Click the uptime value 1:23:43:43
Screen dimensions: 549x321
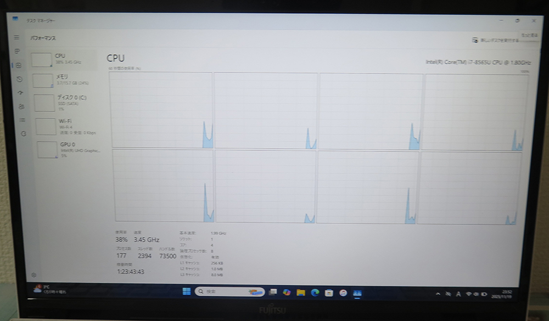click(131, 272)
